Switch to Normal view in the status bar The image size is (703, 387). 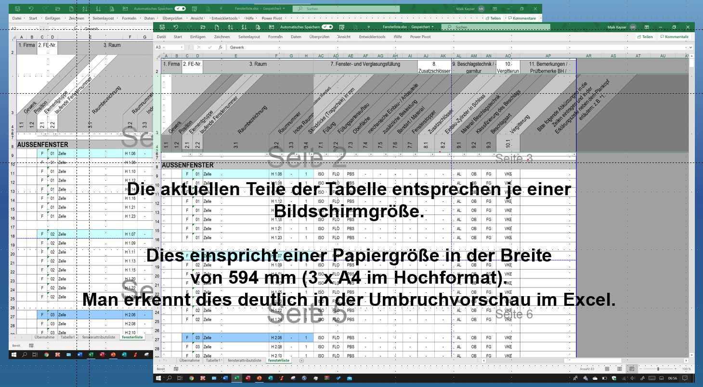(x=607, y=369)
